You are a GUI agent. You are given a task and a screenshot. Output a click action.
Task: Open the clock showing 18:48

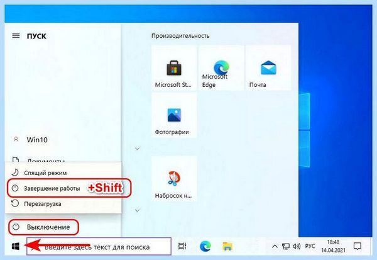tap(333, 246)
